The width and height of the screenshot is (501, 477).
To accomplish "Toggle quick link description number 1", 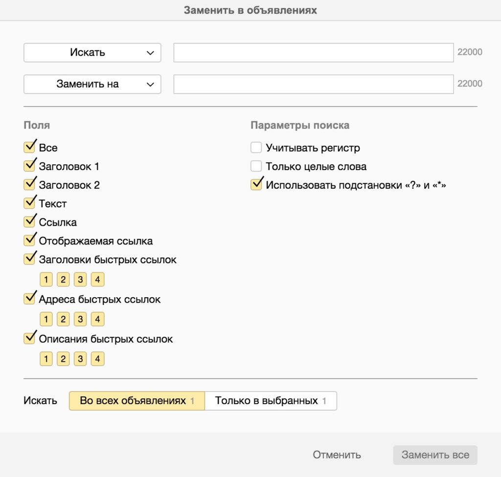I will click(x=46, y=359).
